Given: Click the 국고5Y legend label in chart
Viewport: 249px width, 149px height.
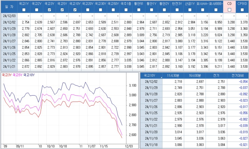Looking at the screenshot, I should point(17,75).
